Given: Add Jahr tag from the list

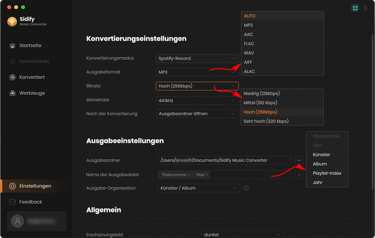Looking at the screenshot, I should pos(327,182).
